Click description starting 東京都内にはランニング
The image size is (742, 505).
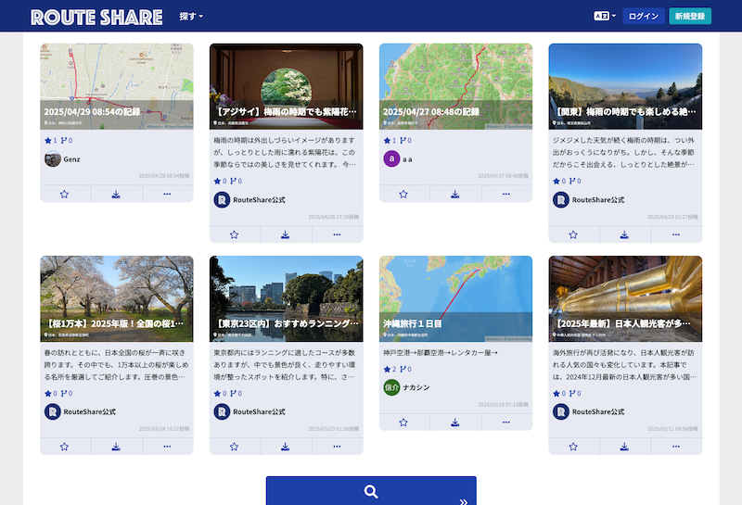click(x=286, y=364)
